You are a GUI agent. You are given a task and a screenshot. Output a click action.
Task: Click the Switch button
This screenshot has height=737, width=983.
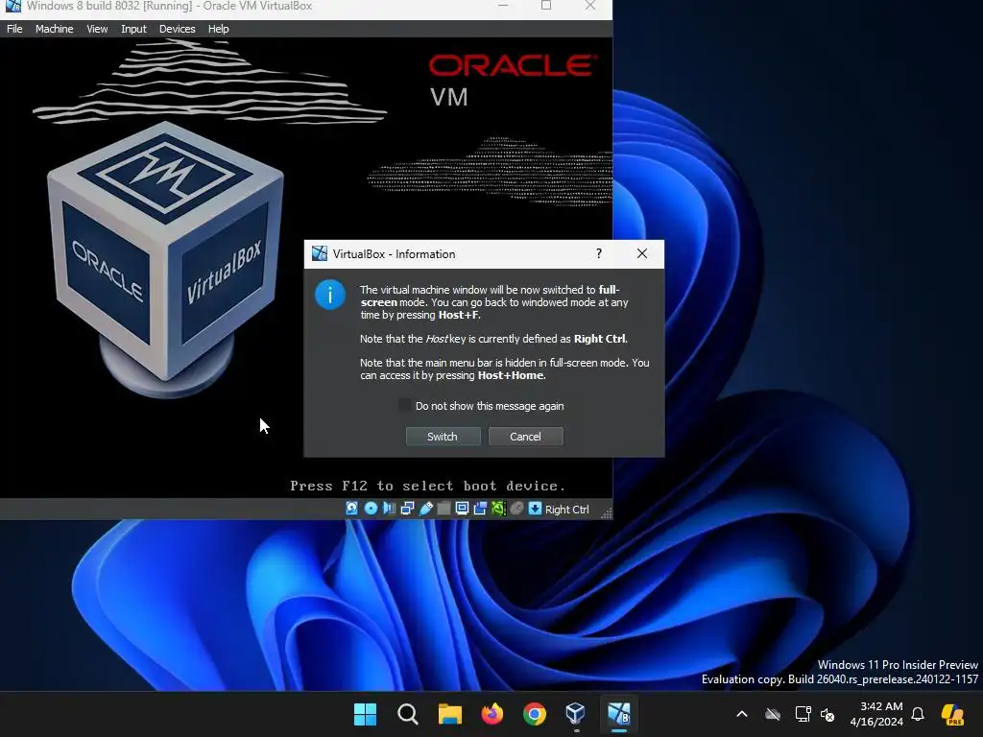pos(443,437)
